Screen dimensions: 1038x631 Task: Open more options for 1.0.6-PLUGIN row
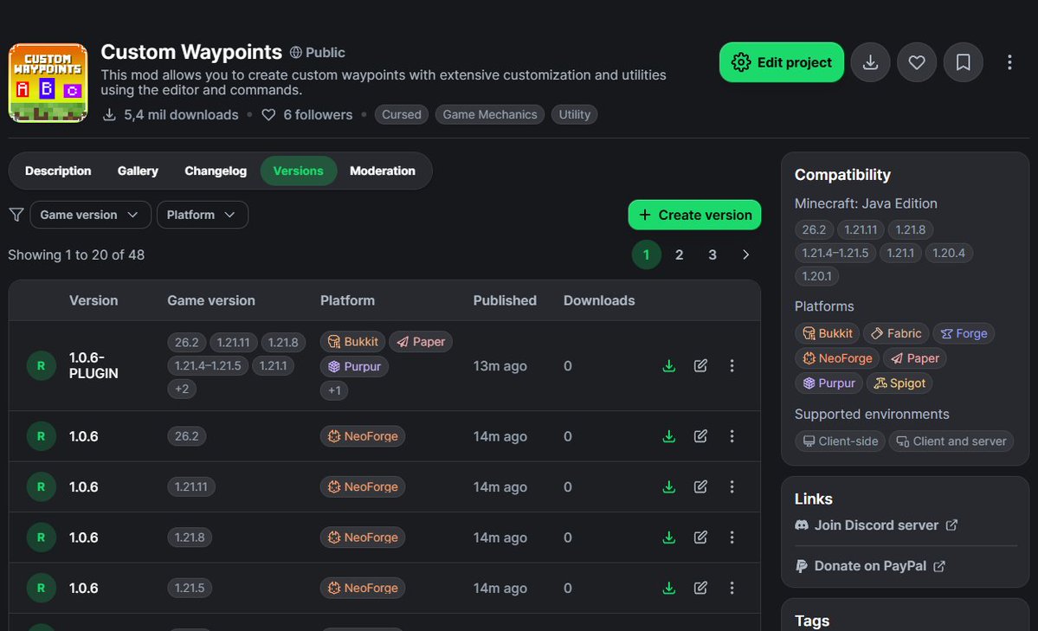732,365
